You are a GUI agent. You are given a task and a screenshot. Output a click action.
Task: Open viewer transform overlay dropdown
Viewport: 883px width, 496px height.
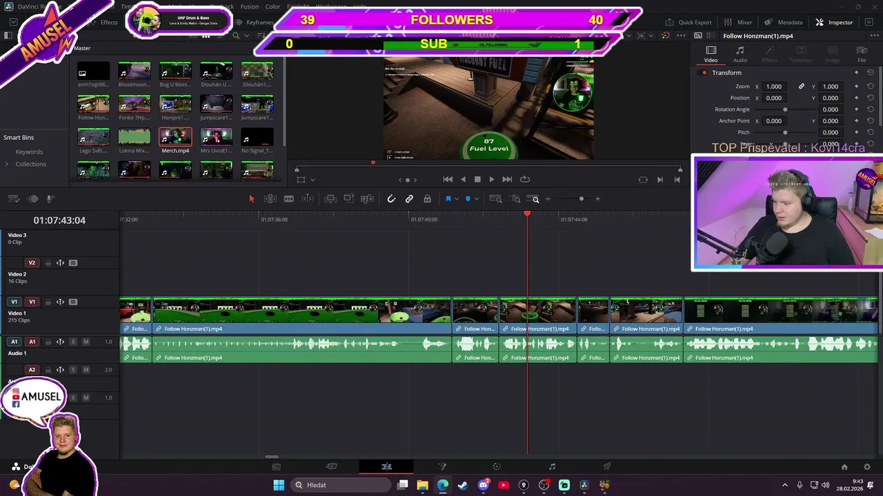(312, 180)
